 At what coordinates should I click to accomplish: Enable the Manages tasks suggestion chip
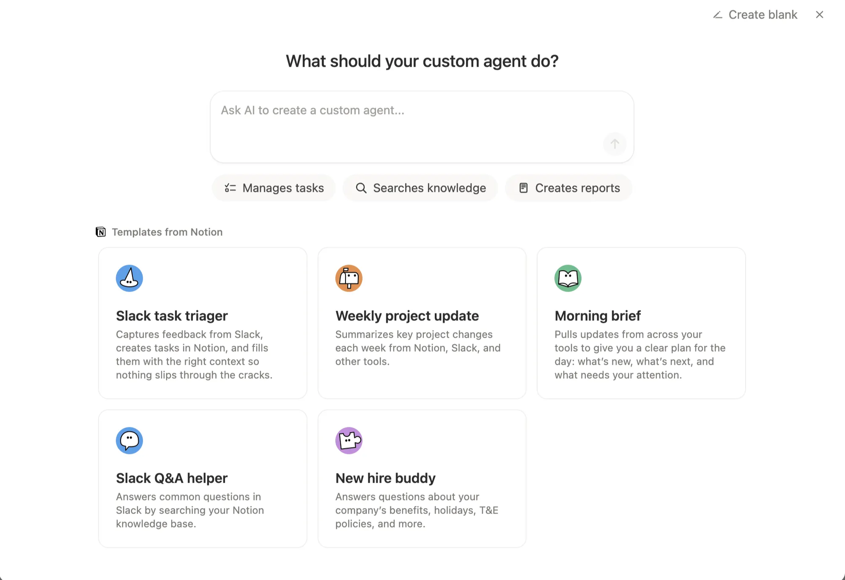coord(273,188)
